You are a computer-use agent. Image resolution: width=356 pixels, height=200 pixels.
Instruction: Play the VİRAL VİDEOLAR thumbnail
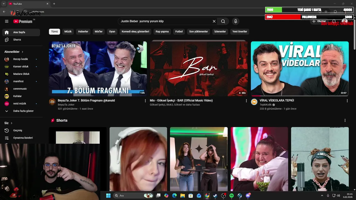pyautogui.click(x=300, y=69)
